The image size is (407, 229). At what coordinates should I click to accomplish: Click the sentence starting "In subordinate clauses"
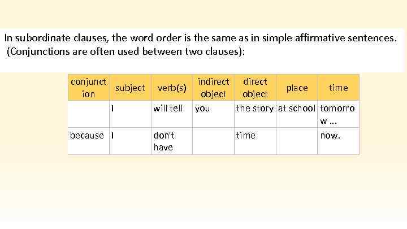pyautogui.click(x=201, y=39)
